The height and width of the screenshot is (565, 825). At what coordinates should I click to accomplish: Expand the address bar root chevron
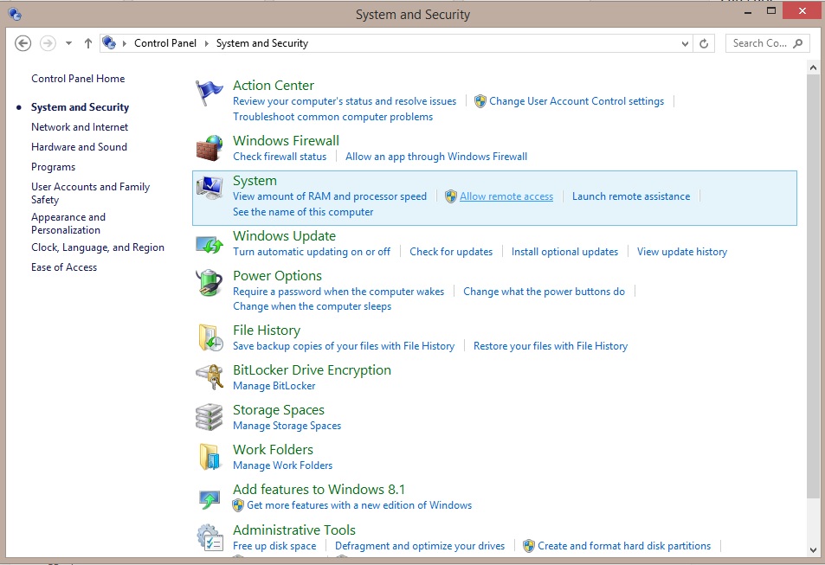click(x=125, y=43)
